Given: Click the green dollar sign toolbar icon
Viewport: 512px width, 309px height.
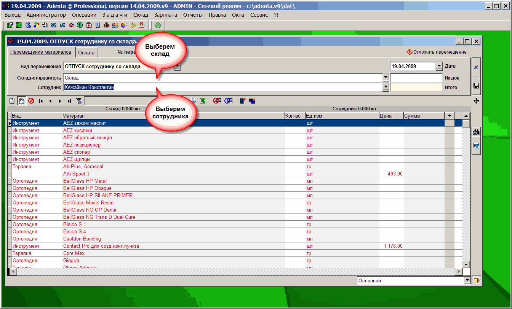Looking at the screenshot, I should click(80, 25).
